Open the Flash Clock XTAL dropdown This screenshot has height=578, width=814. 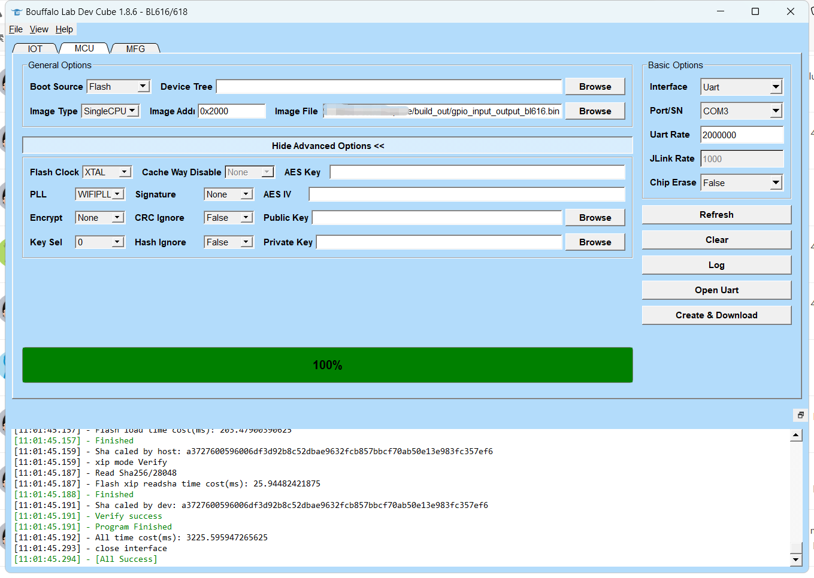pyautogui.click(x=107, y=172)
